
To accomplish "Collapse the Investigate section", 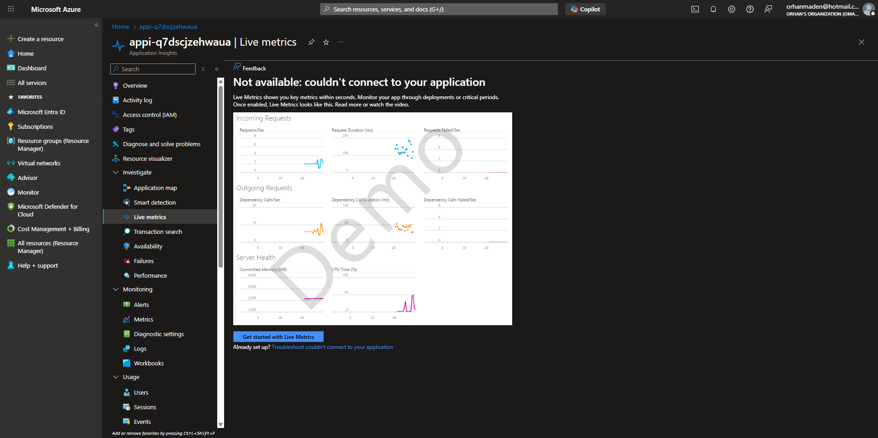I will (116, 173).
